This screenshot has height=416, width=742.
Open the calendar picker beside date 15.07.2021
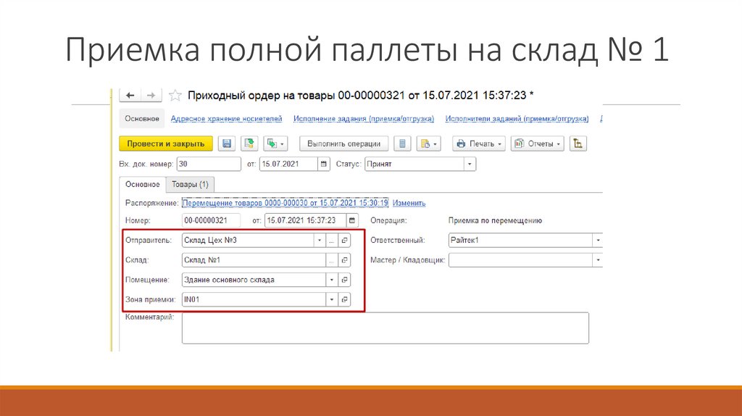324,165
